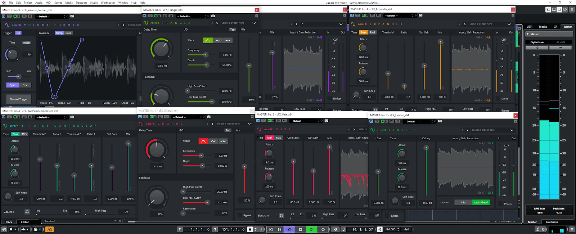Screen dimensions: 576x234
Task: Click headphone sidechain listen icon in Gate
Action: click(x=281, y=215)
